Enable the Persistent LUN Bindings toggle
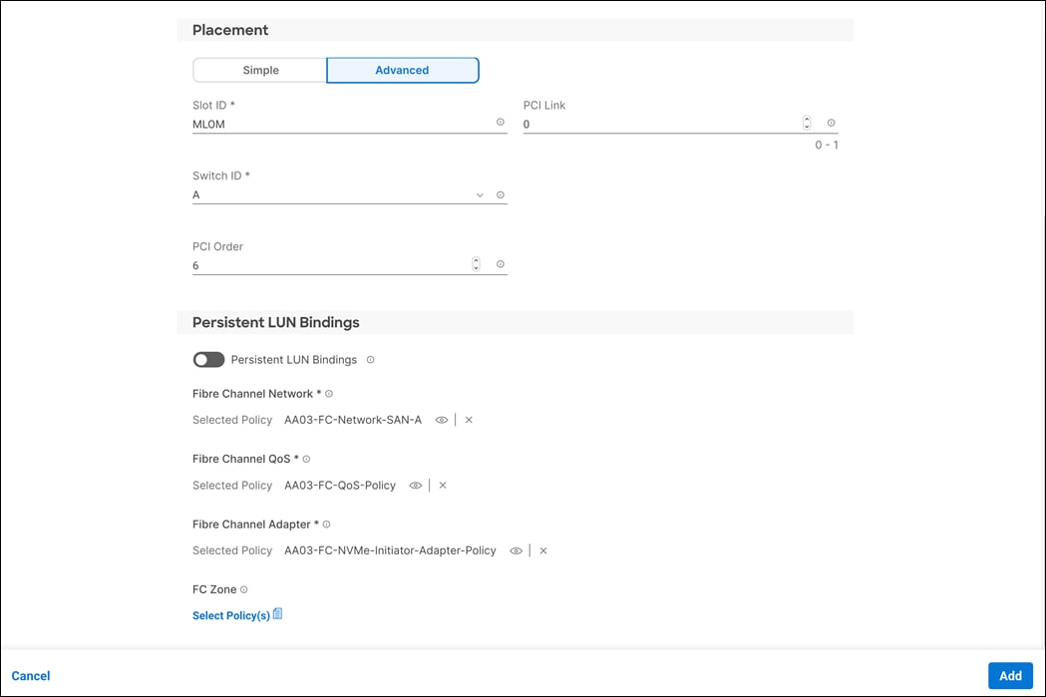This screenshot has width=1046, height=697. click(x=208, y=359)
